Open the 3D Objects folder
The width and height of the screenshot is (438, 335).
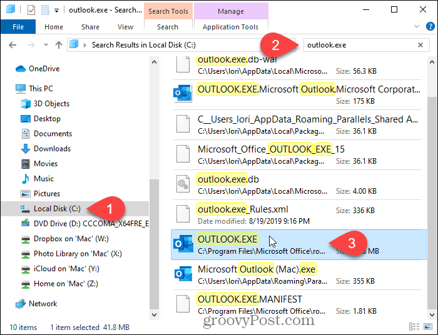[x=51, y=104]
